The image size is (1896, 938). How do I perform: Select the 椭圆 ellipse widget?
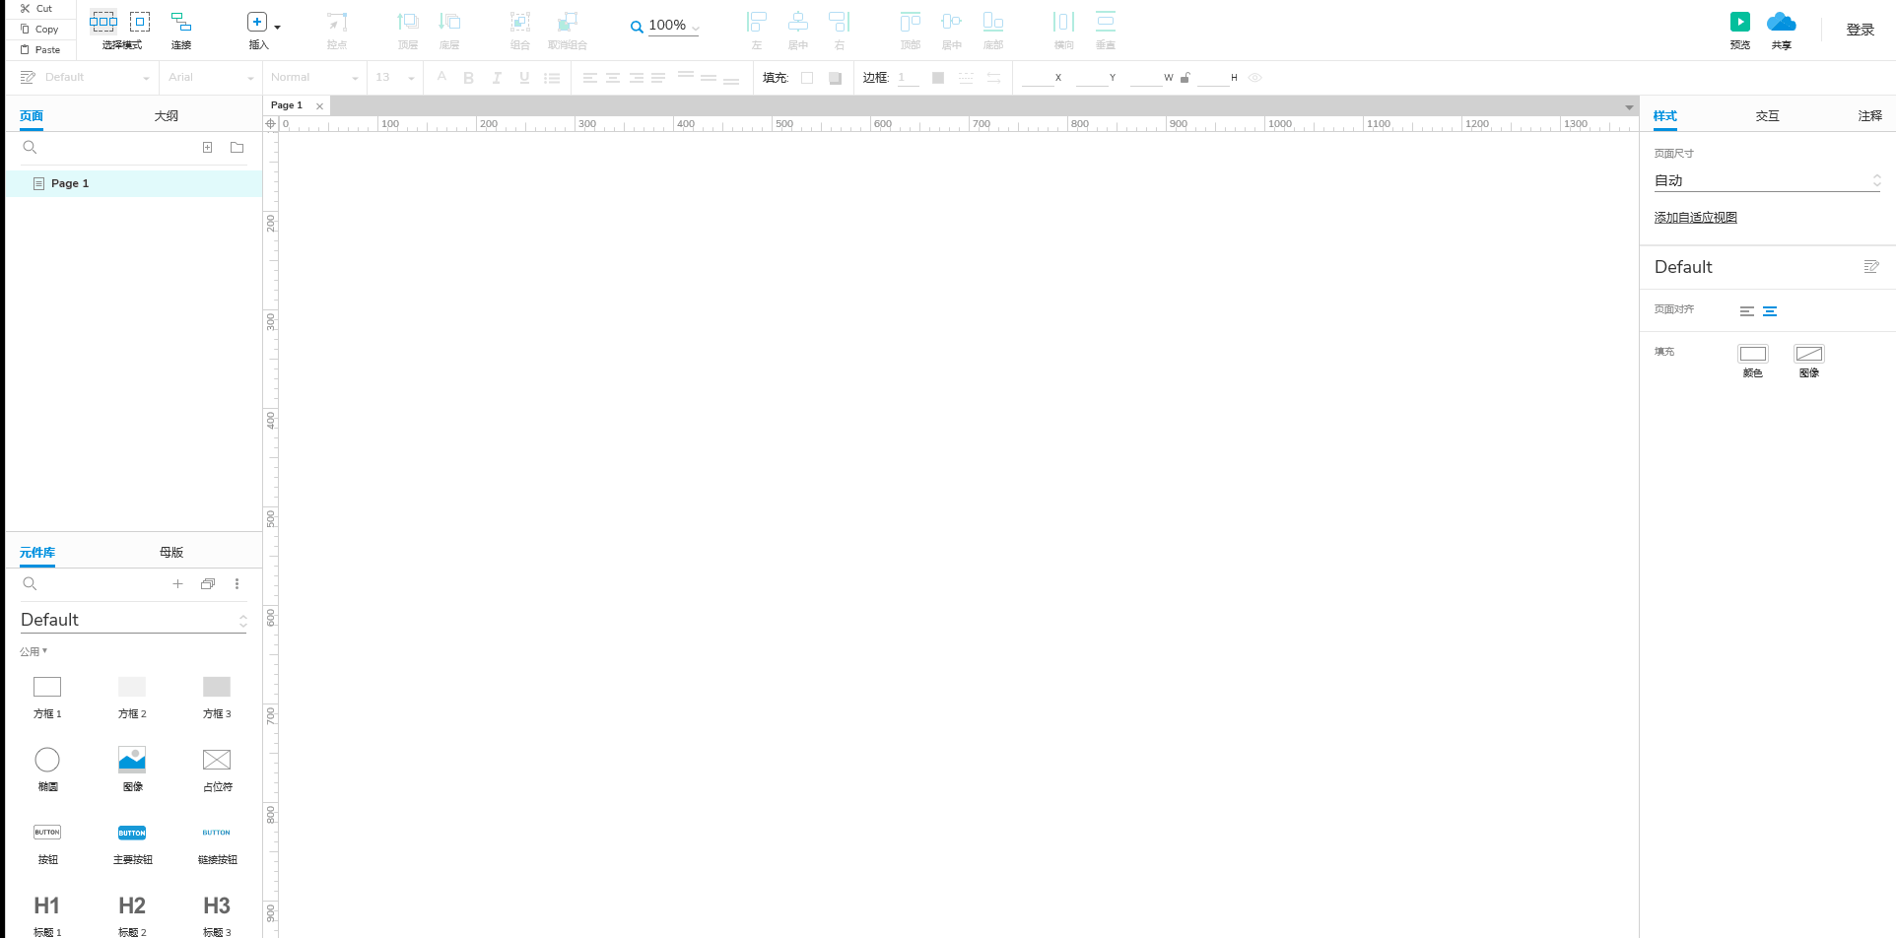47,770
